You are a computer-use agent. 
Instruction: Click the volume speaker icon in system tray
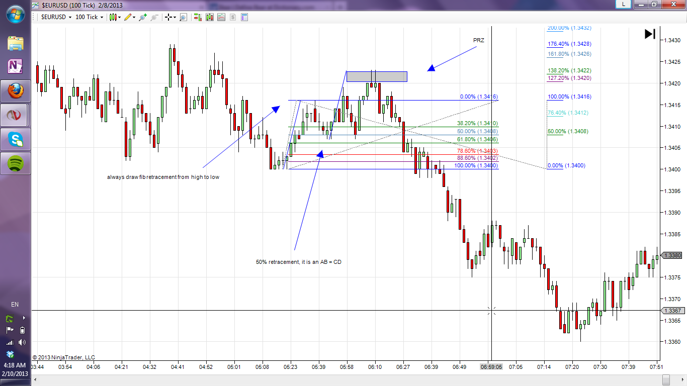(x=22, y=342)
